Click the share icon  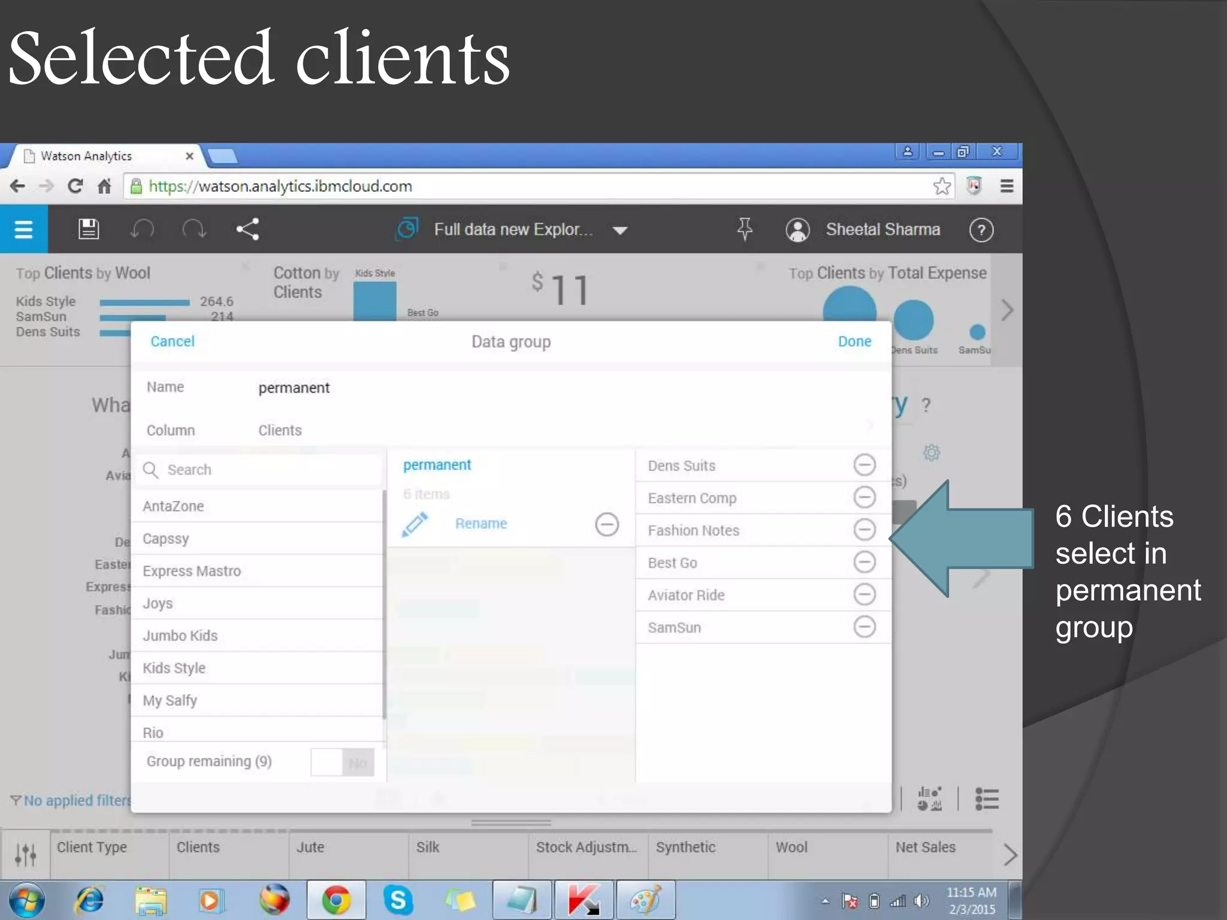(247, 229)
